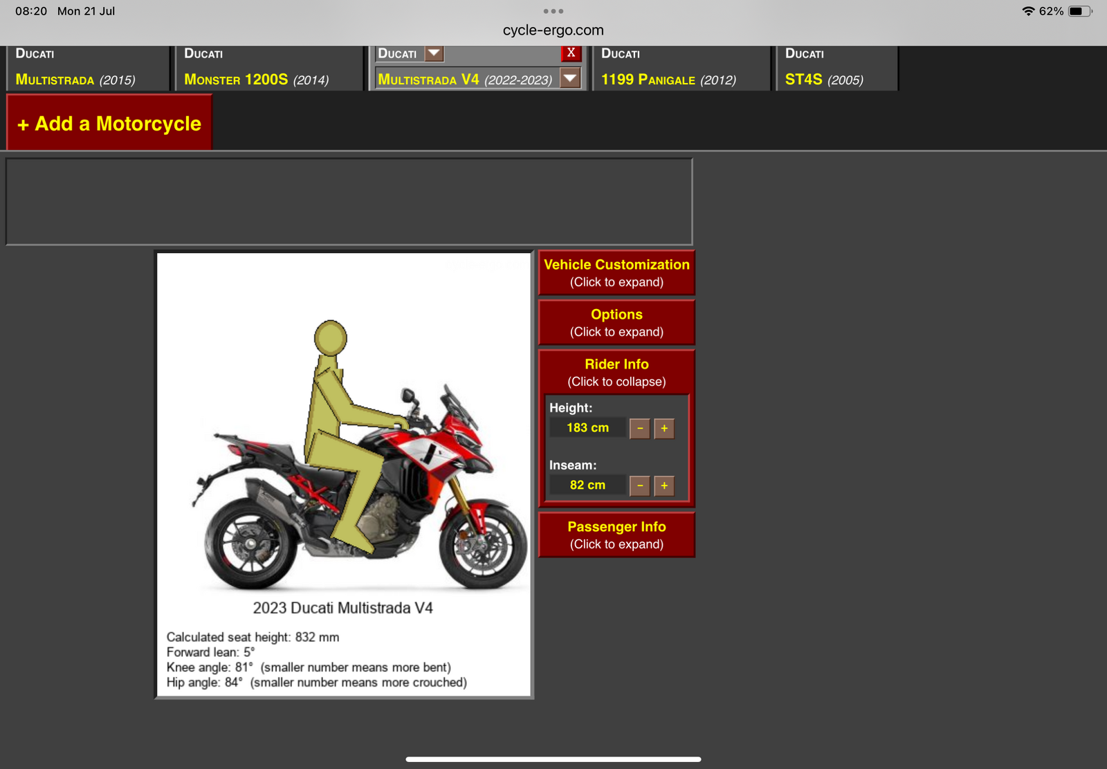Screen dimensions: 1107x769
Task: Expand the Options panel
Action: (x=616, y=323)
